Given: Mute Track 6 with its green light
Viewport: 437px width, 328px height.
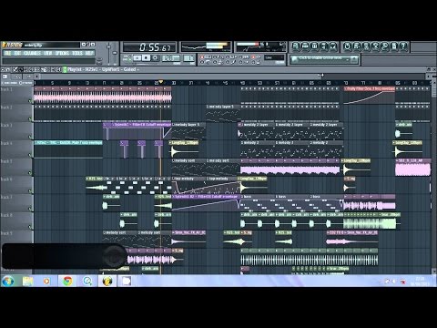Looking at the screenshot, I should click(x=30, y=190).
